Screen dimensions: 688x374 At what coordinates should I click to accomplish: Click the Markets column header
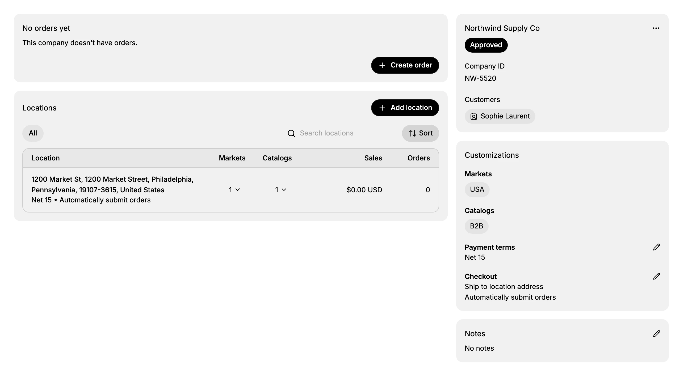[232, 158]
